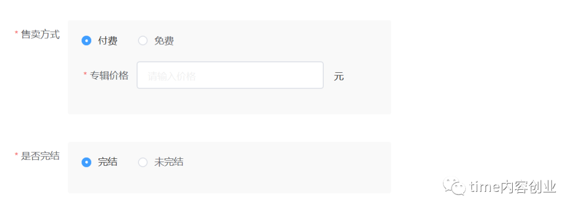Click the 售卖方式 field label
This screenshot has height=212, width=575.
[x=40, y=35]
